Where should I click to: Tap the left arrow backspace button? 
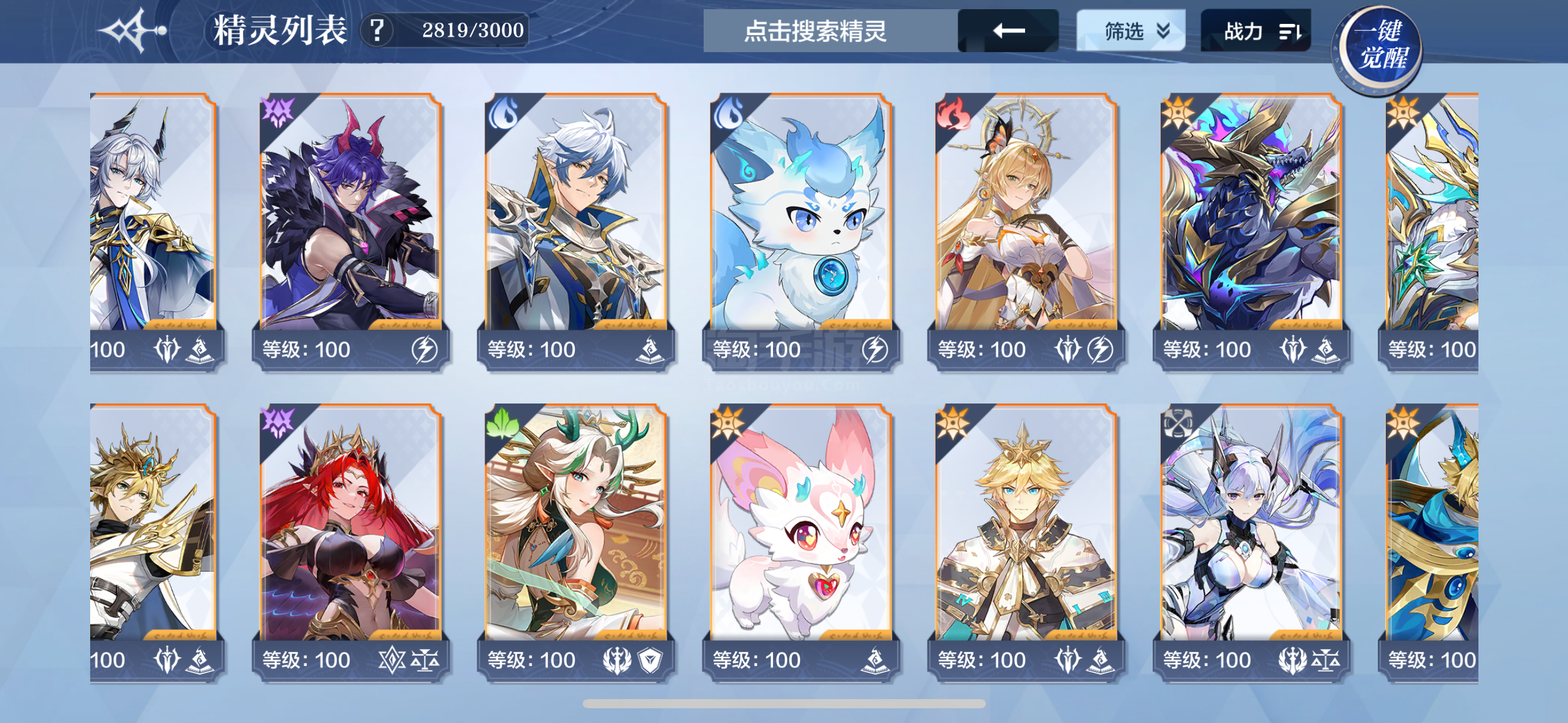pyautogui.click(x=1008, y=31)
